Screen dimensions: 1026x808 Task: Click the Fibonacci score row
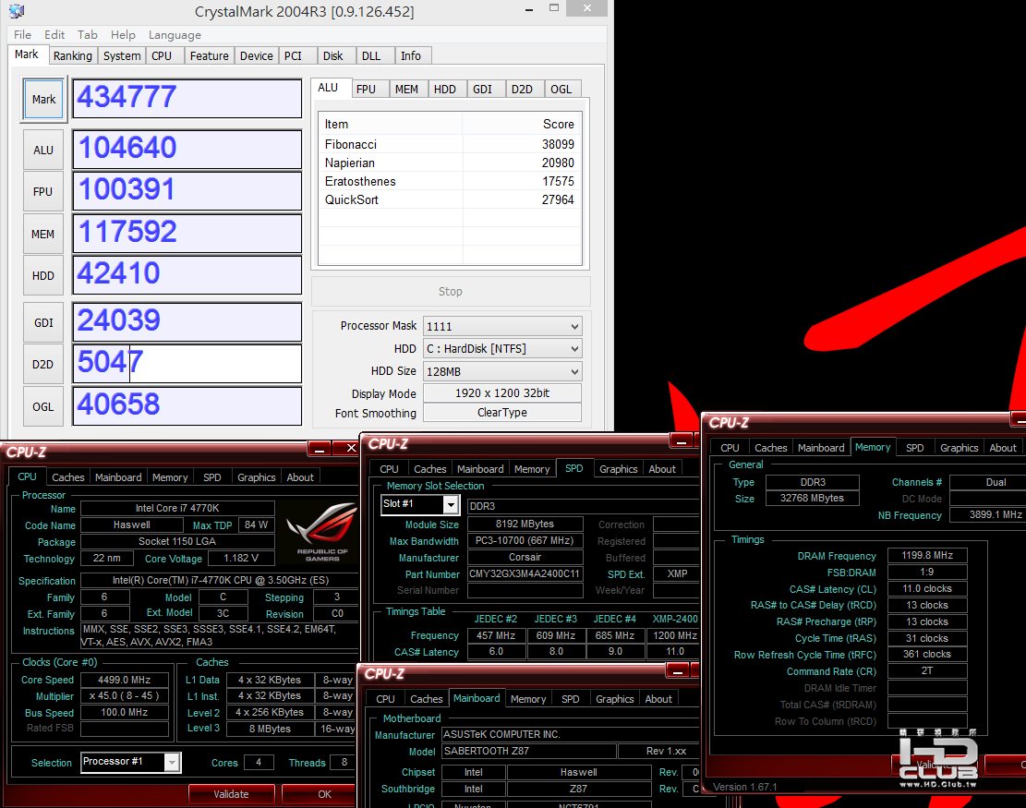(x=450, y=144)
